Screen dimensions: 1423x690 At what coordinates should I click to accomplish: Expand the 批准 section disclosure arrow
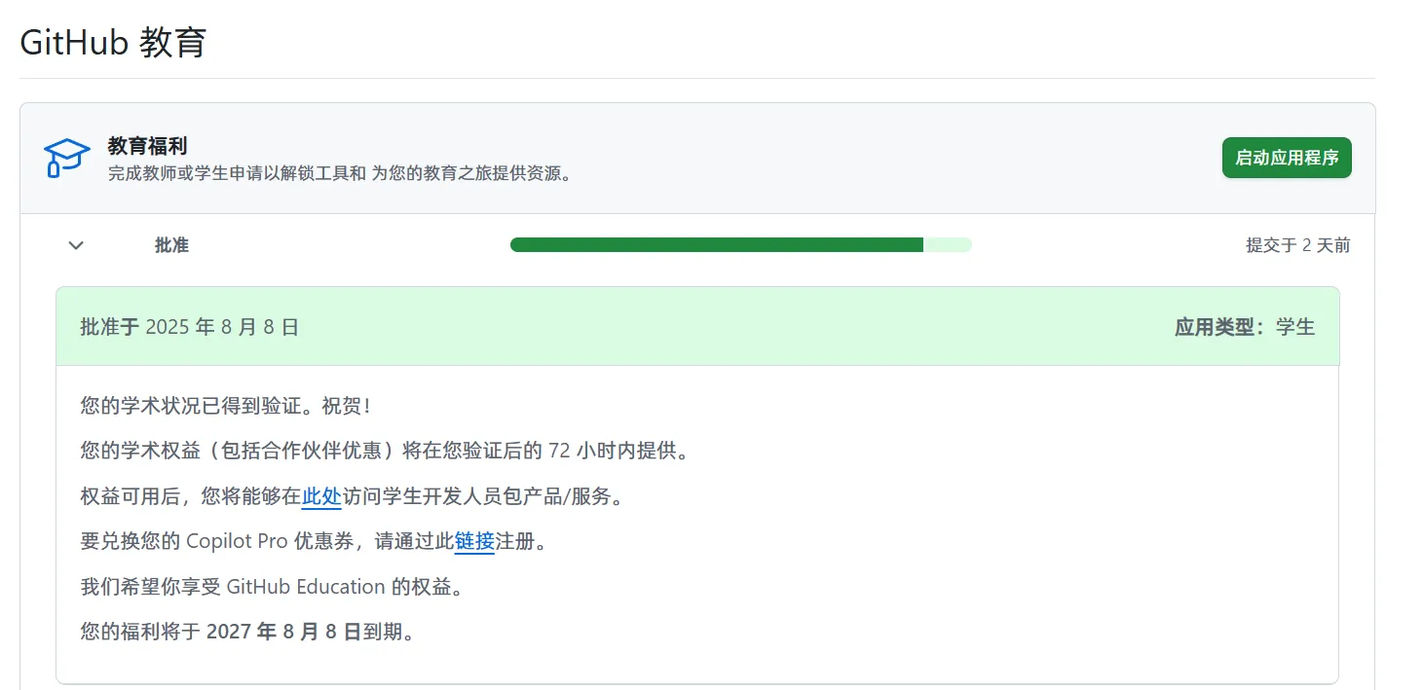75,245
